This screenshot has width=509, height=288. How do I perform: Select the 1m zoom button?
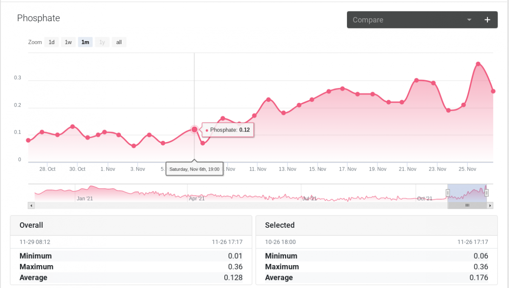pyautogui.click(x=85, y=42)
